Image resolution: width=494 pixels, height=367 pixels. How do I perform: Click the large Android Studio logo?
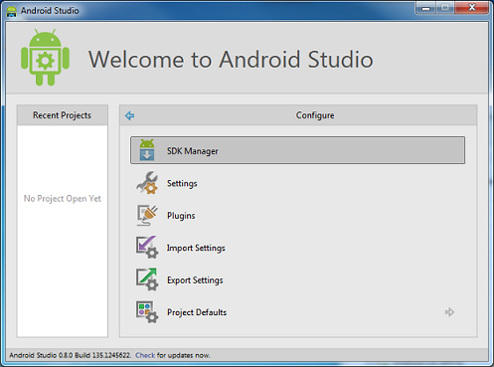point(45,58)
